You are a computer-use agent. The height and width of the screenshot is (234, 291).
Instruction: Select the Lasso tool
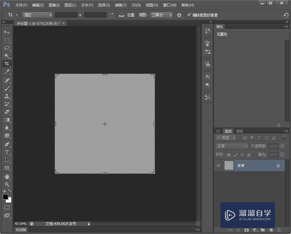tap(7, 48)
